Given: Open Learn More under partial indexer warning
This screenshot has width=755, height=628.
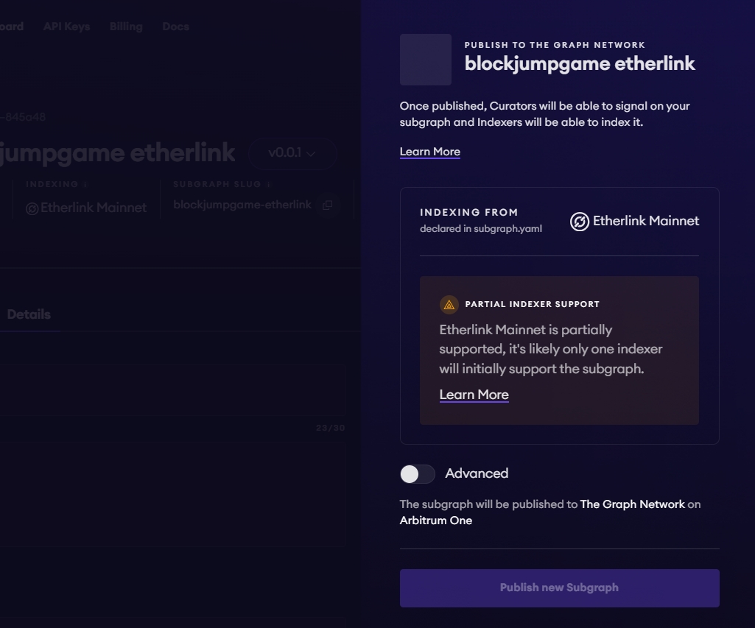Looking at the screenshot, I should 474,395.
